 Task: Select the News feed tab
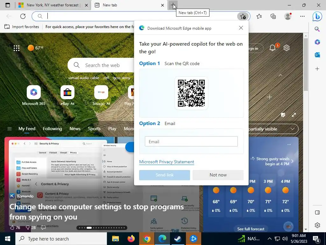point(75,129)
